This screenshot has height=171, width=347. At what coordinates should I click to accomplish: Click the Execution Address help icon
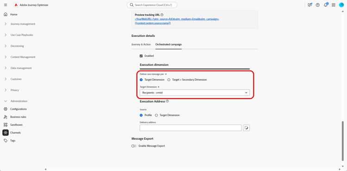point(167,101)
